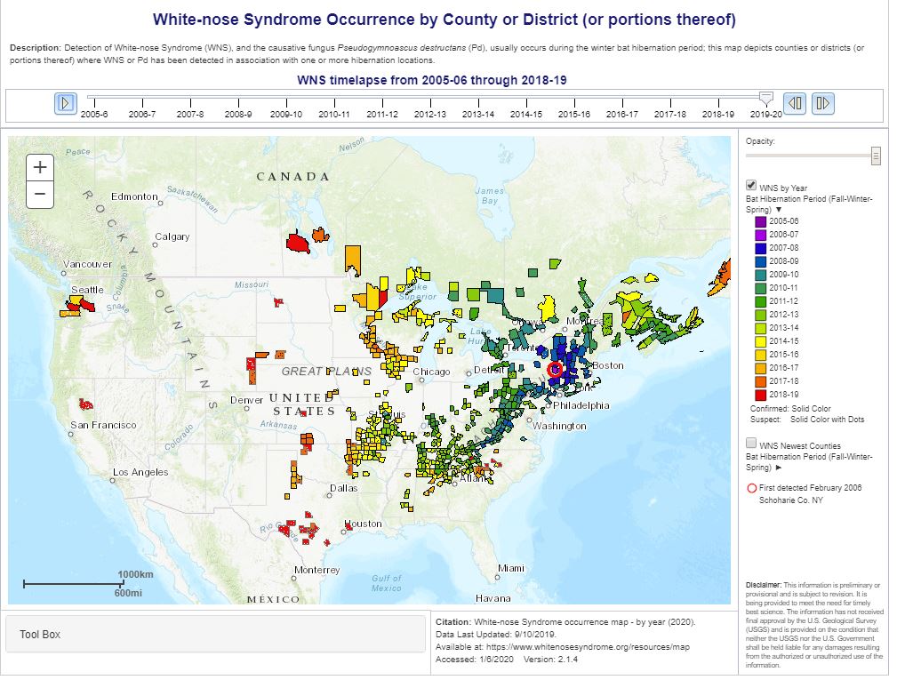The image size is (897, 680).
Task: Select 2016-17 on the timelapse timeline
Action: [622, 114]
